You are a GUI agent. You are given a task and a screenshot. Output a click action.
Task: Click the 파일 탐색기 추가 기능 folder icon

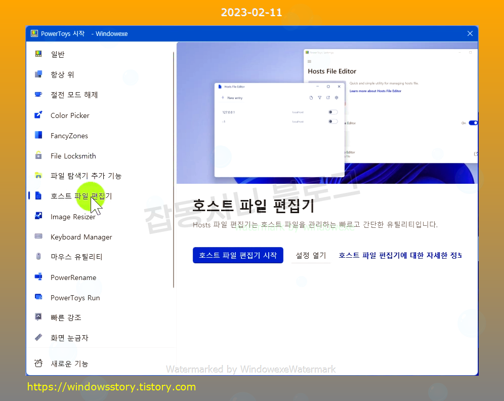click(38, 176)
